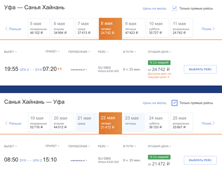
Task: Click the Aeroflot logo on flight SU 0865
Action: coord(79,161)
